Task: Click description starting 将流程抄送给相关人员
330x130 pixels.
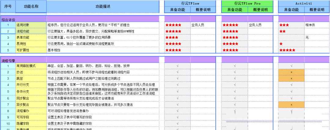Action: [x=103, y=72]
